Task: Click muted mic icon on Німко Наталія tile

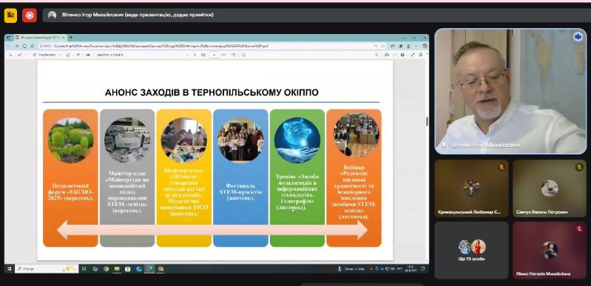Action: pos(579,228)
